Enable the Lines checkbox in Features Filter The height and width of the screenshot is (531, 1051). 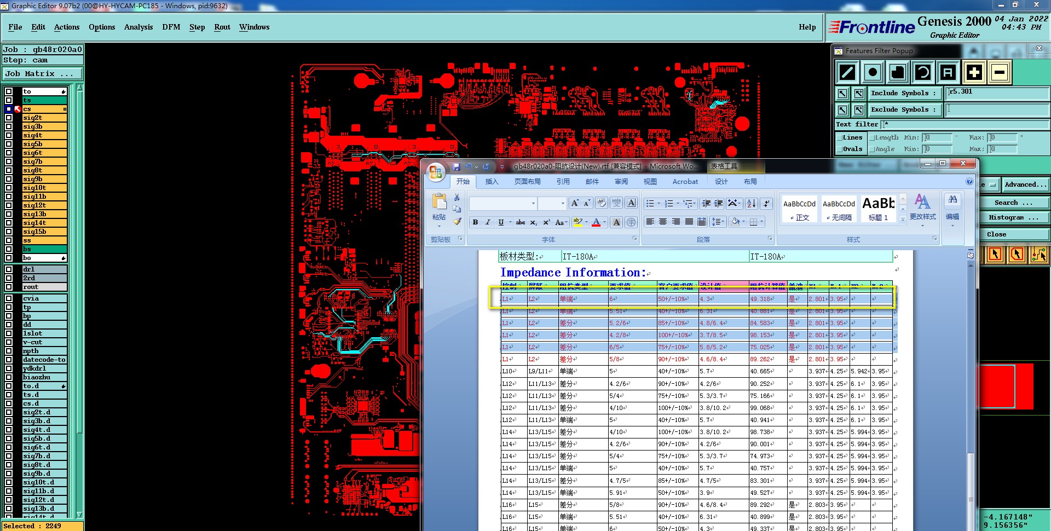[x=839, y=137]
